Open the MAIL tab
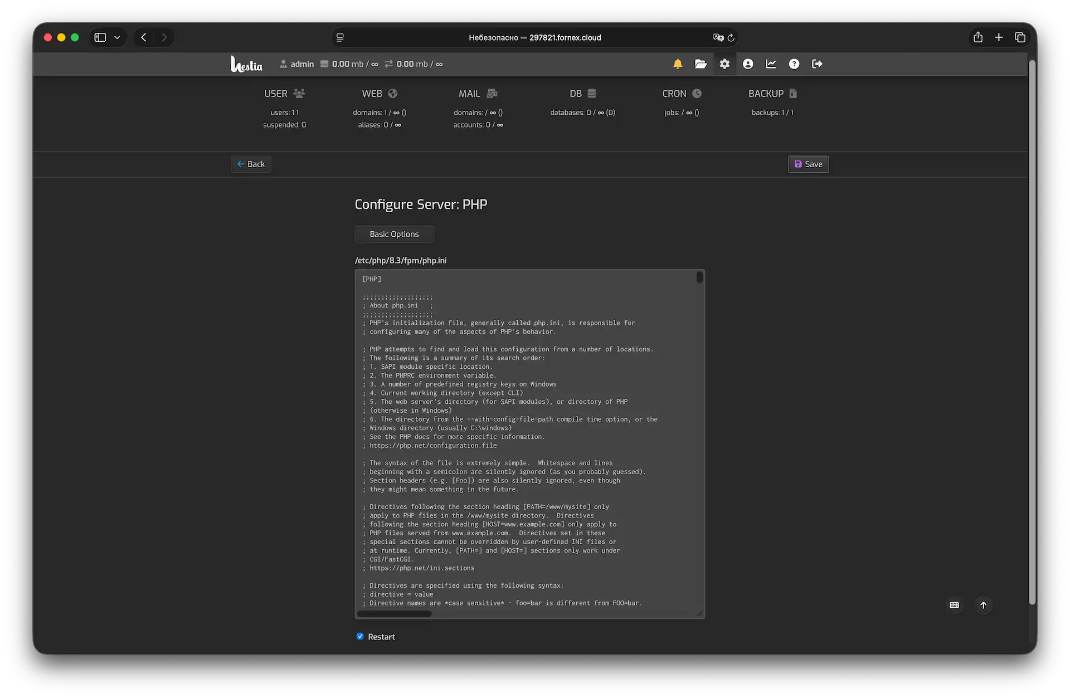The image size is (1070, 698). 478,94
